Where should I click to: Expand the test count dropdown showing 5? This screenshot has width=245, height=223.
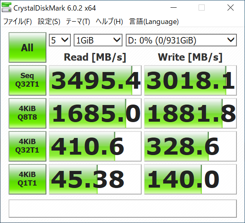click(60, 40)
